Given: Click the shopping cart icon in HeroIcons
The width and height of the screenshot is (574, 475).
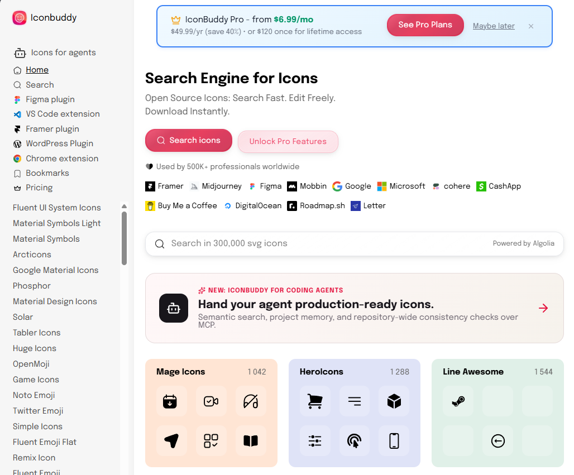Looking at the screenshot, I should [315, 401].
